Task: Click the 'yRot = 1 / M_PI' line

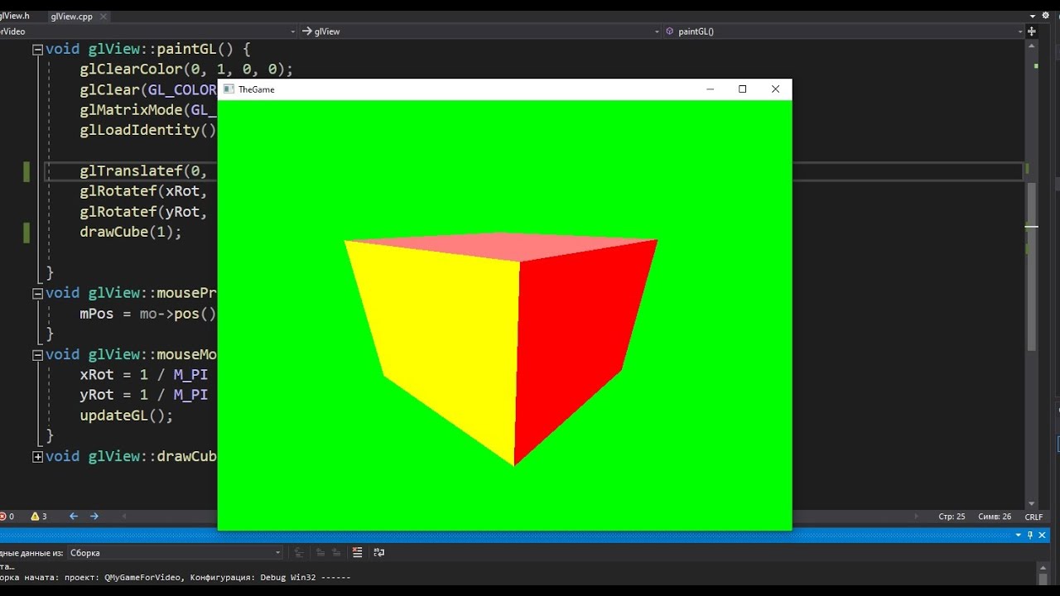Action: click(x=144, y=396)
